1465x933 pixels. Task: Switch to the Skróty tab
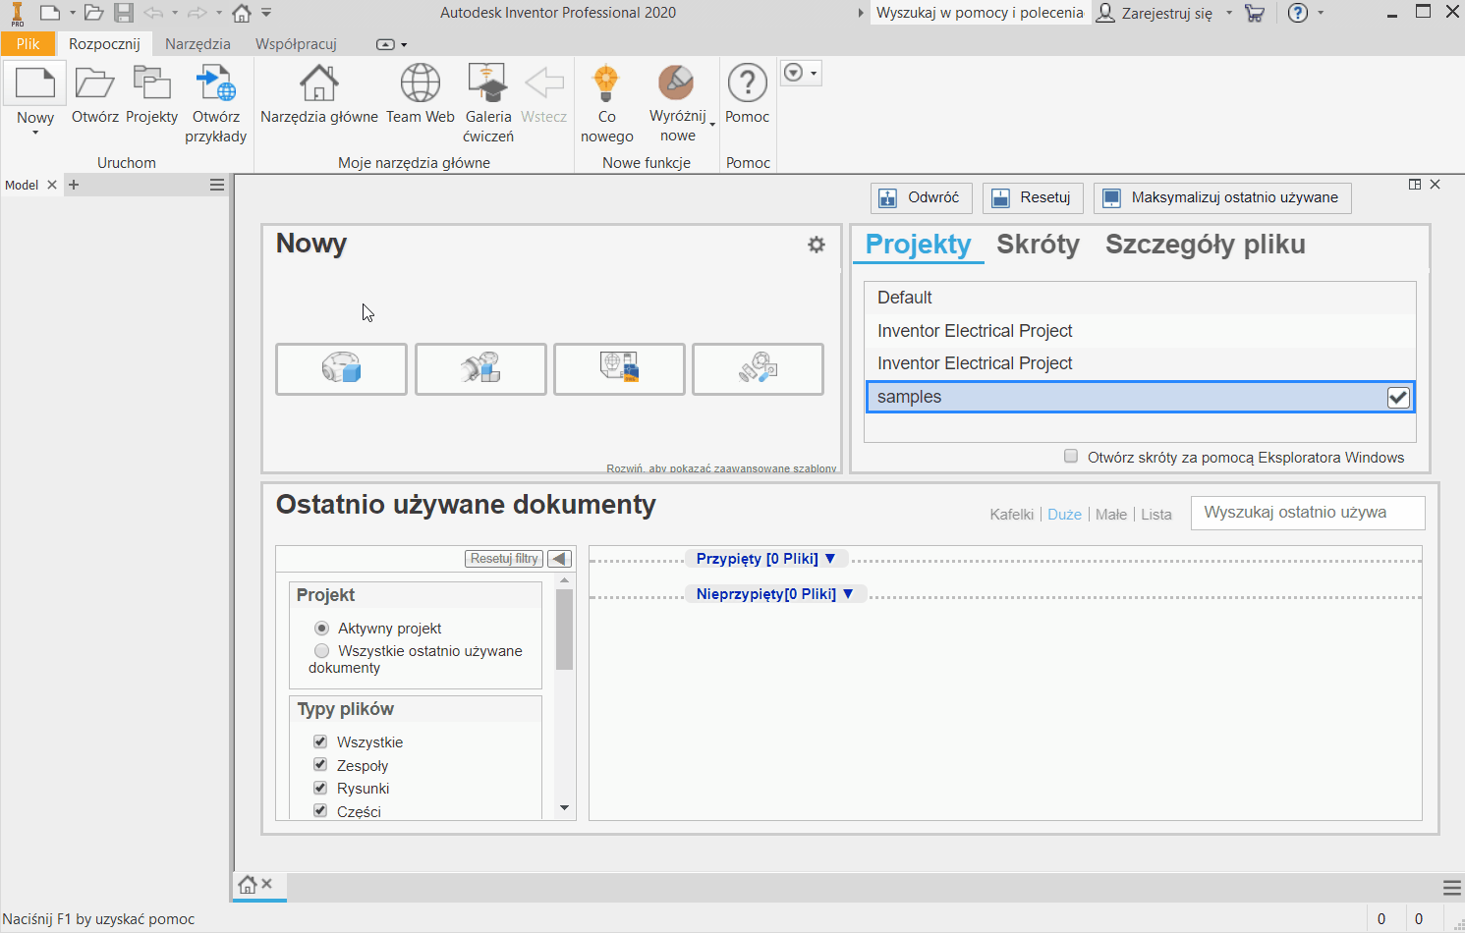click(1038, 245)
